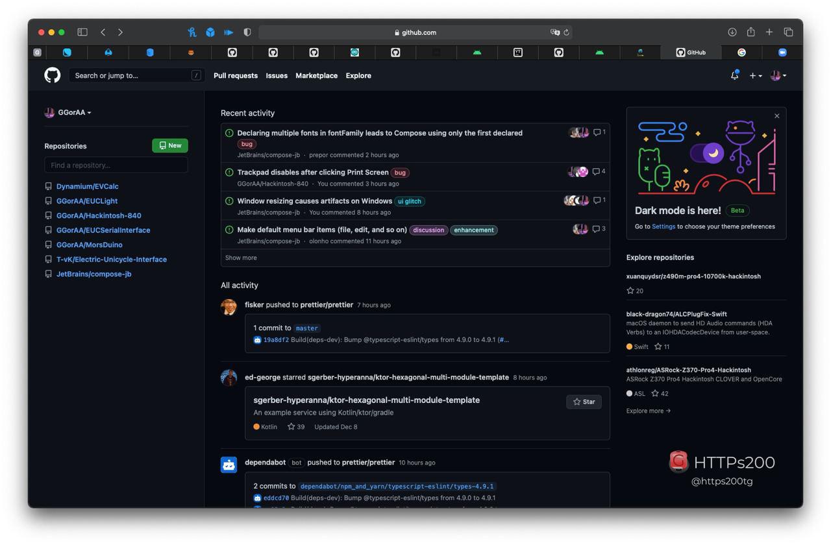Open T-vK/Electric-Unicycle-Interface repository
This screenshot has width=831, height=545.
coord(112,259)
